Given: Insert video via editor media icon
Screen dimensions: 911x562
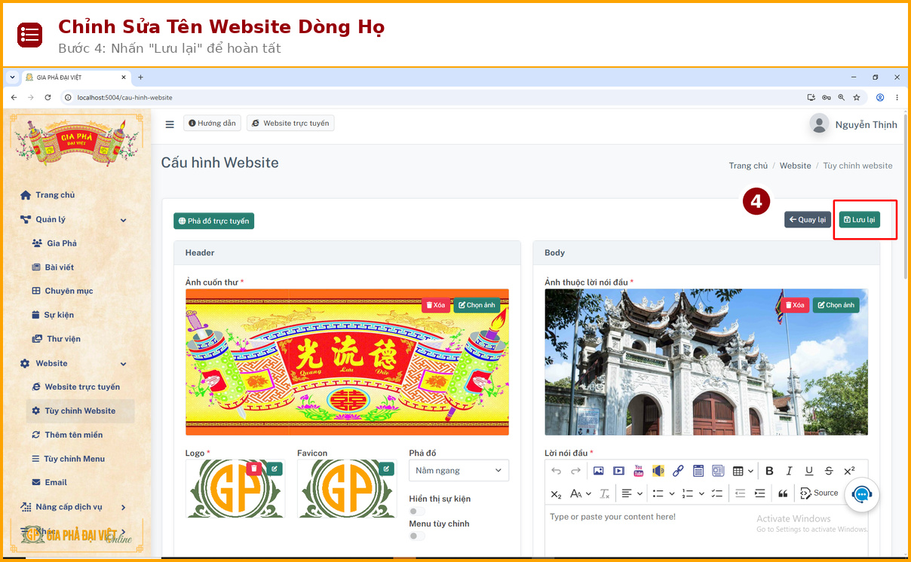Looking at the screenshot, I should (618, 471).
